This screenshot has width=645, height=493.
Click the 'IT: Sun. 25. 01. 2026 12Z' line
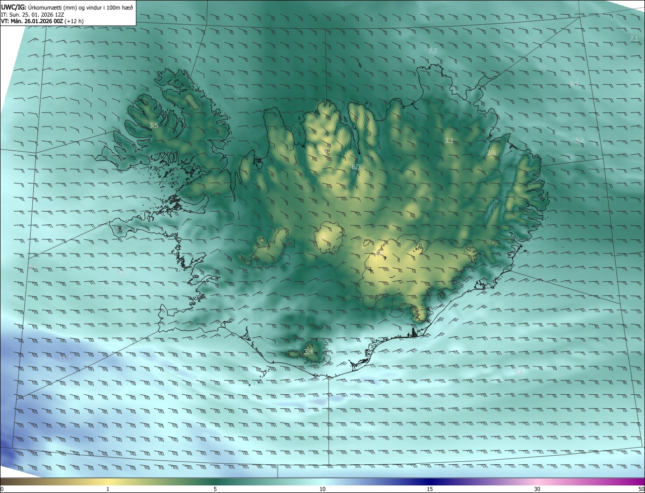[32, 15]
